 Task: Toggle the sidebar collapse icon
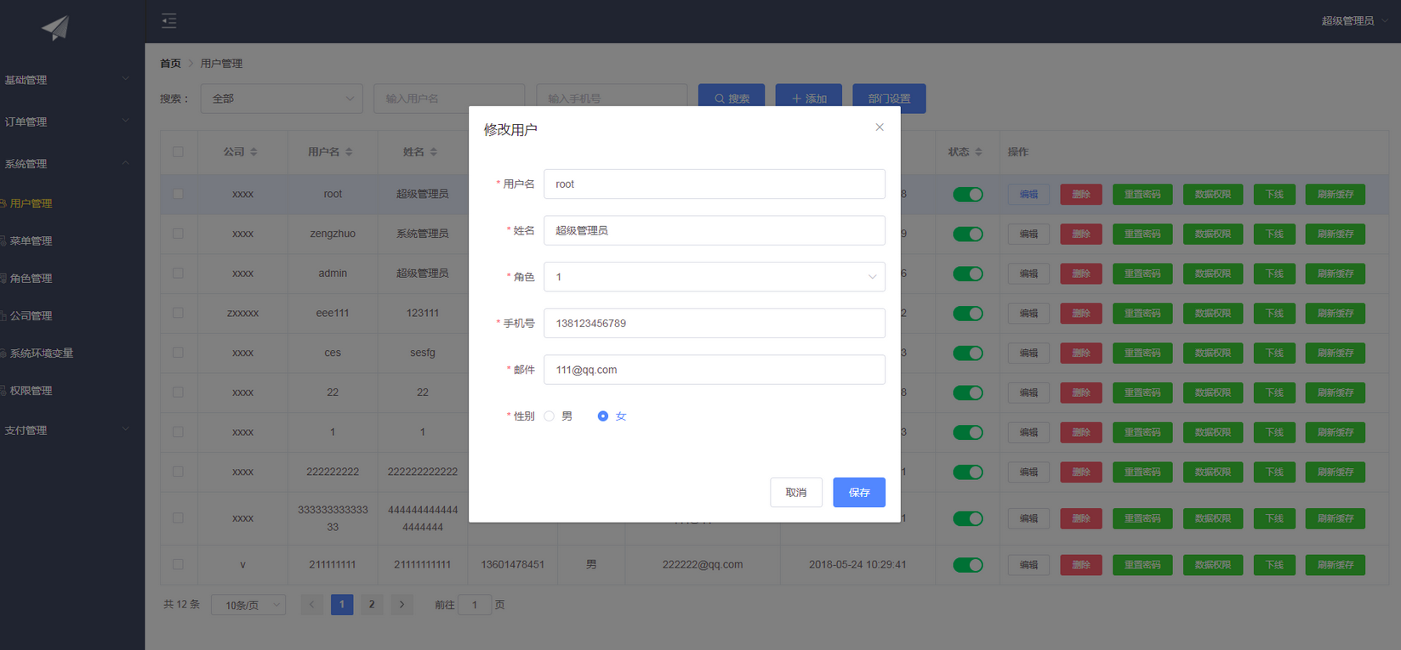click(169, 20)
